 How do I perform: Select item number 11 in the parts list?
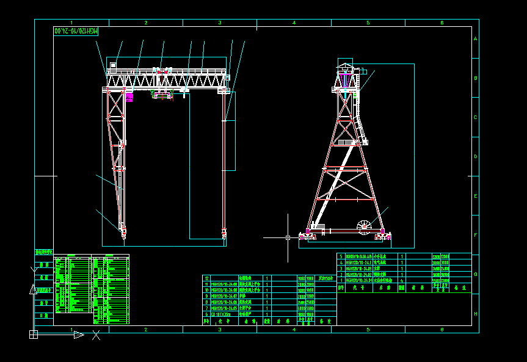(x=206, y=284)
